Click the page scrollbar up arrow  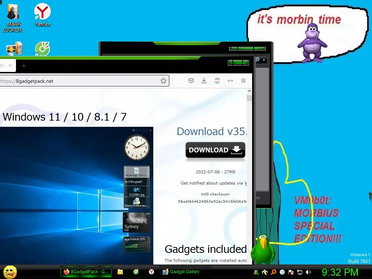coord(249,91)
